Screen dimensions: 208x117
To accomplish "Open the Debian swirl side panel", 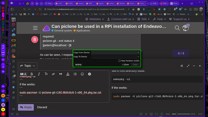I will coord(14,25).
